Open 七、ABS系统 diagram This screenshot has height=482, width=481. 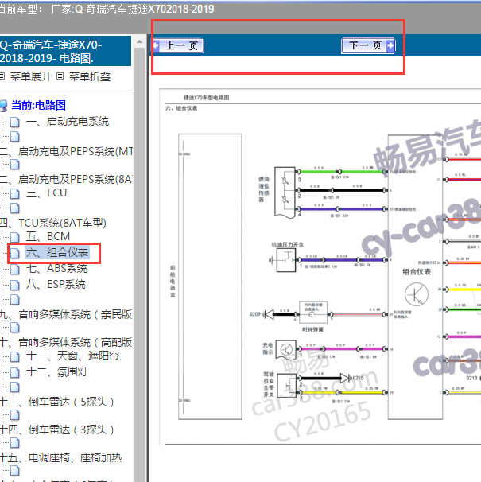57,268
